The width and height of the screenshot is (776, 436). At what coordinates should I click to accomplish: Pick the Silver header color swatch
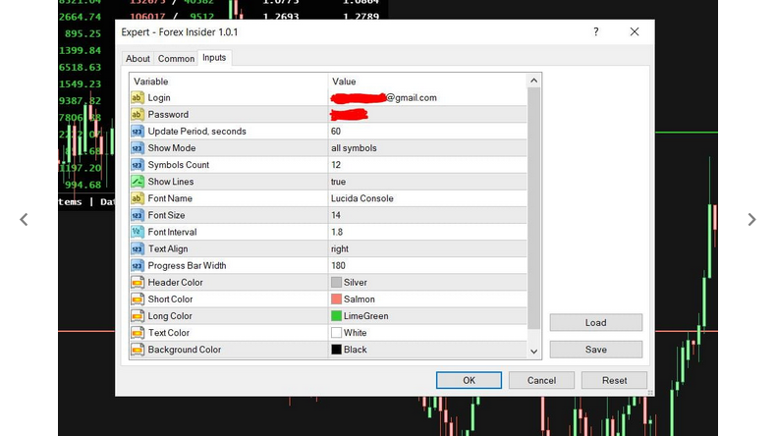click(x=337, y=282)
